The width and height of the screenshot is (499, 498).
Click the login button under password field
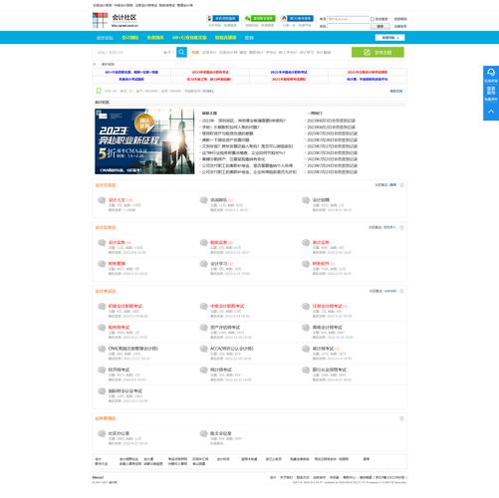pos(380,26)
